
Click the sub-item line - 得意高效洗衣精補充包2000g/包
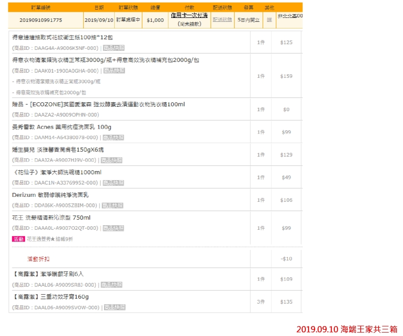(x=49, y=92)
